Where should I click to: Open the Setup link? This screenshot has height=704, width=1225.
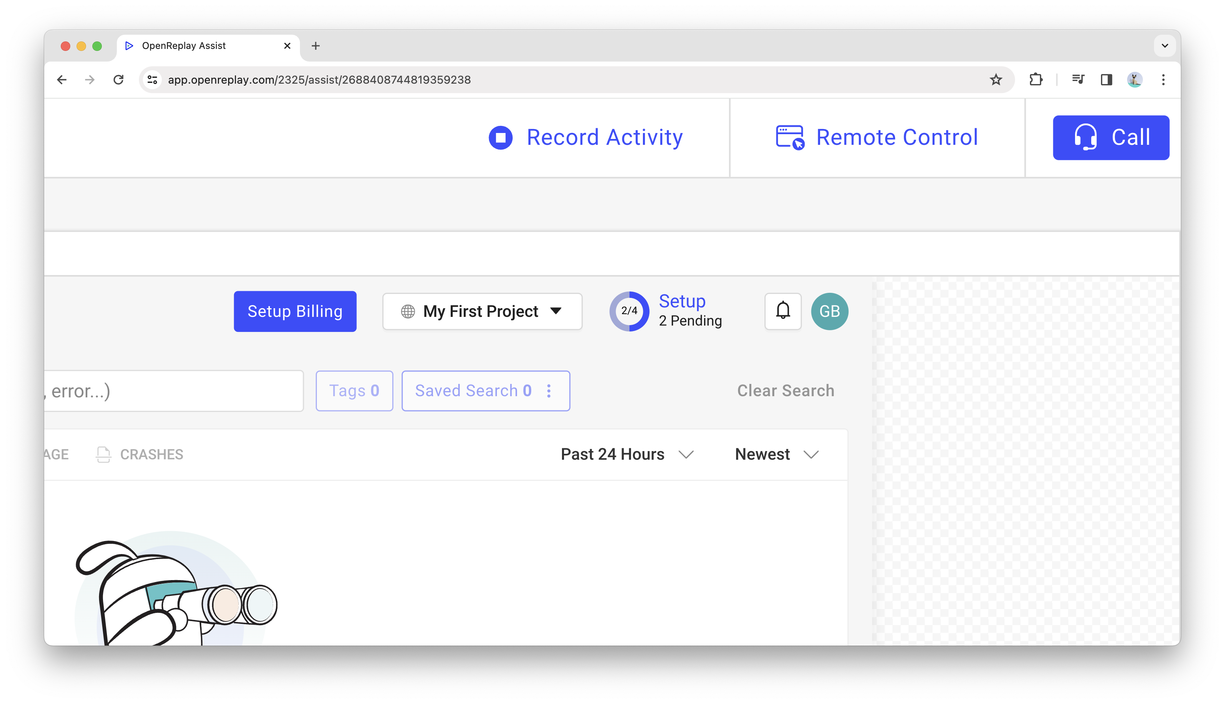point(682,301)
